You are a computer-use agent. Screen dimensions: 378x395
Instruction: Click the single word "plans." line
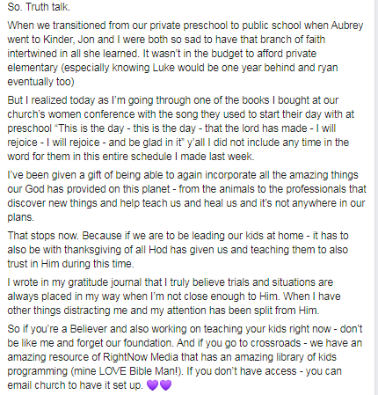[x=21, y=217]
